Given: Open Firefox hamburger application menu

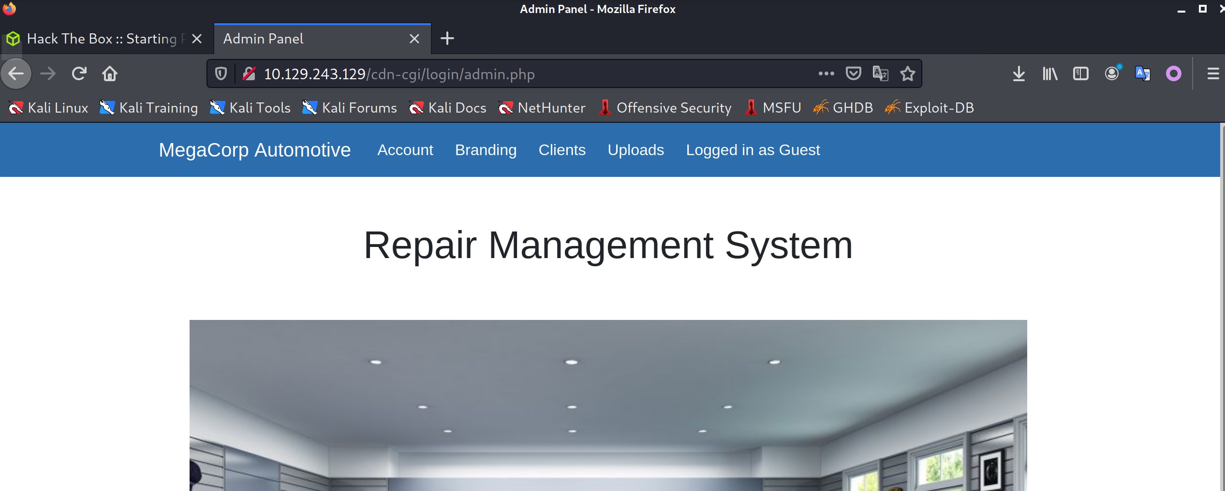Looking at the screenshot, I should (x=1213, y=74).
